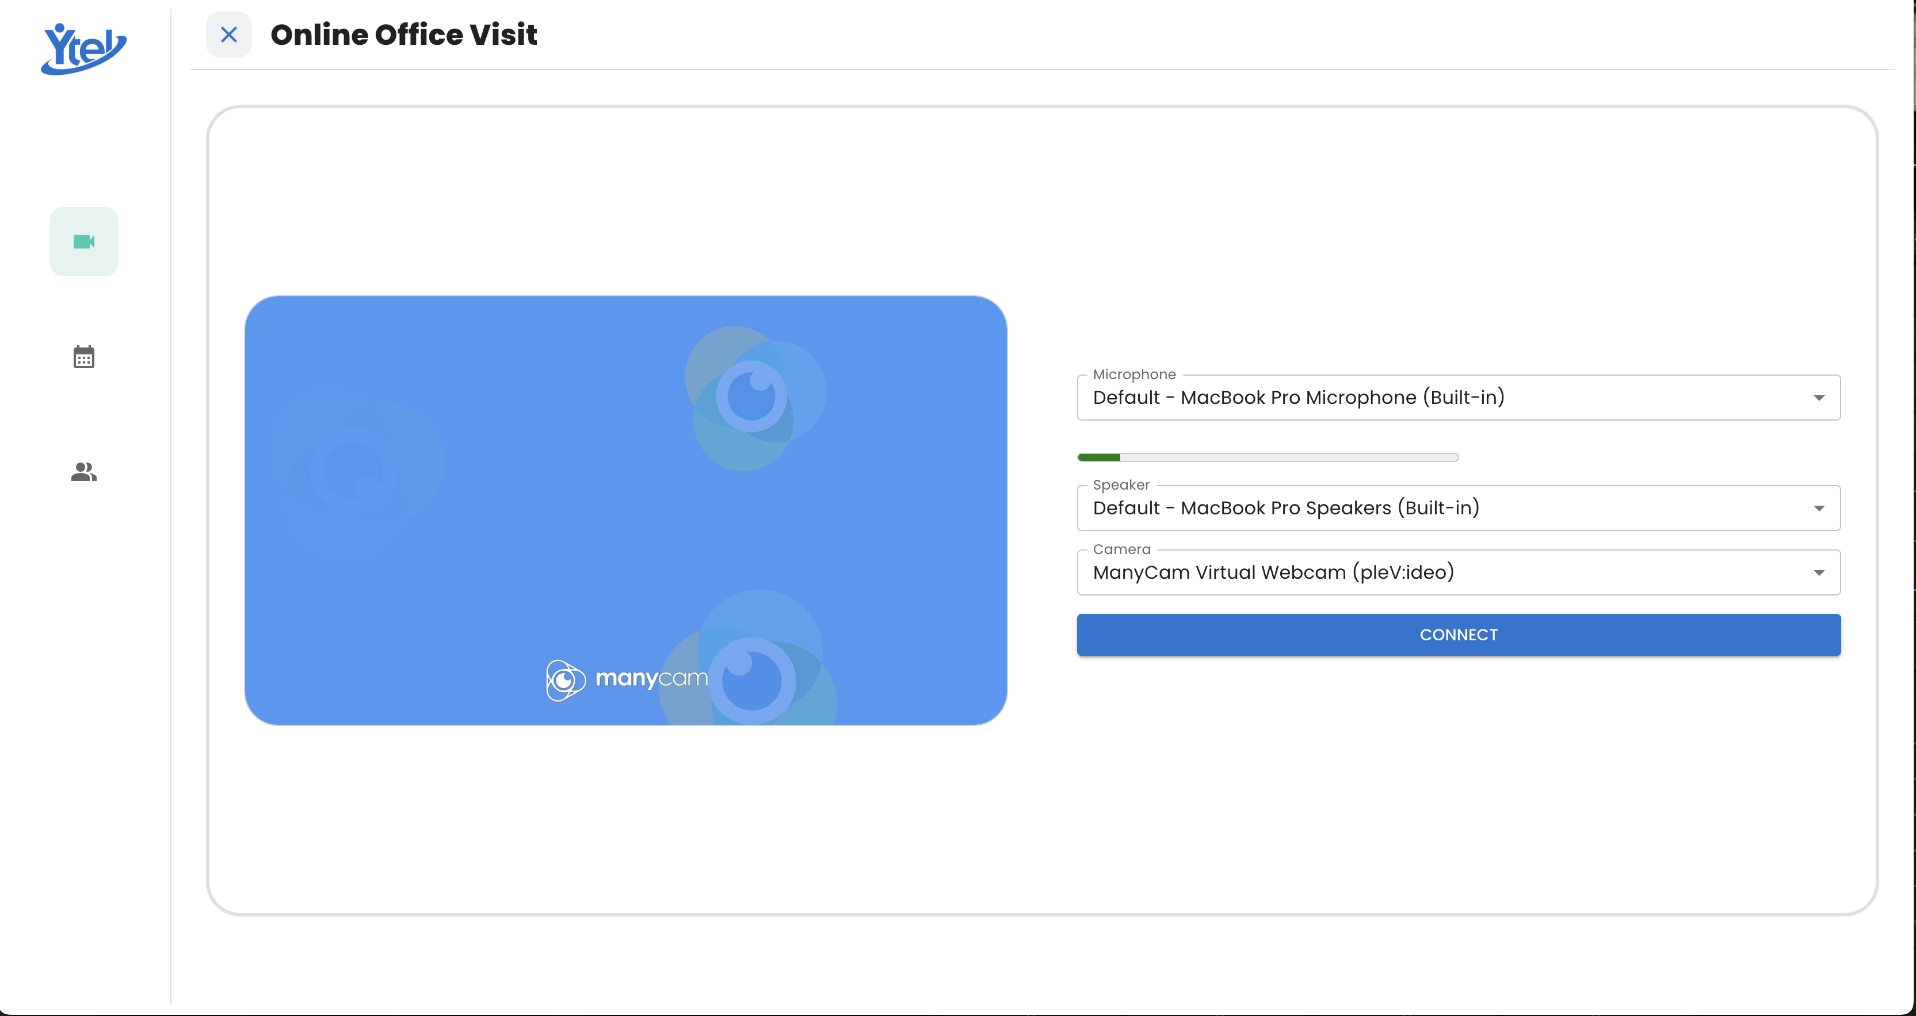Close Online Office Visit with the X button
Image resolution: width=1916 pixels, height=1016 pixels.
[x=229, y=34]
